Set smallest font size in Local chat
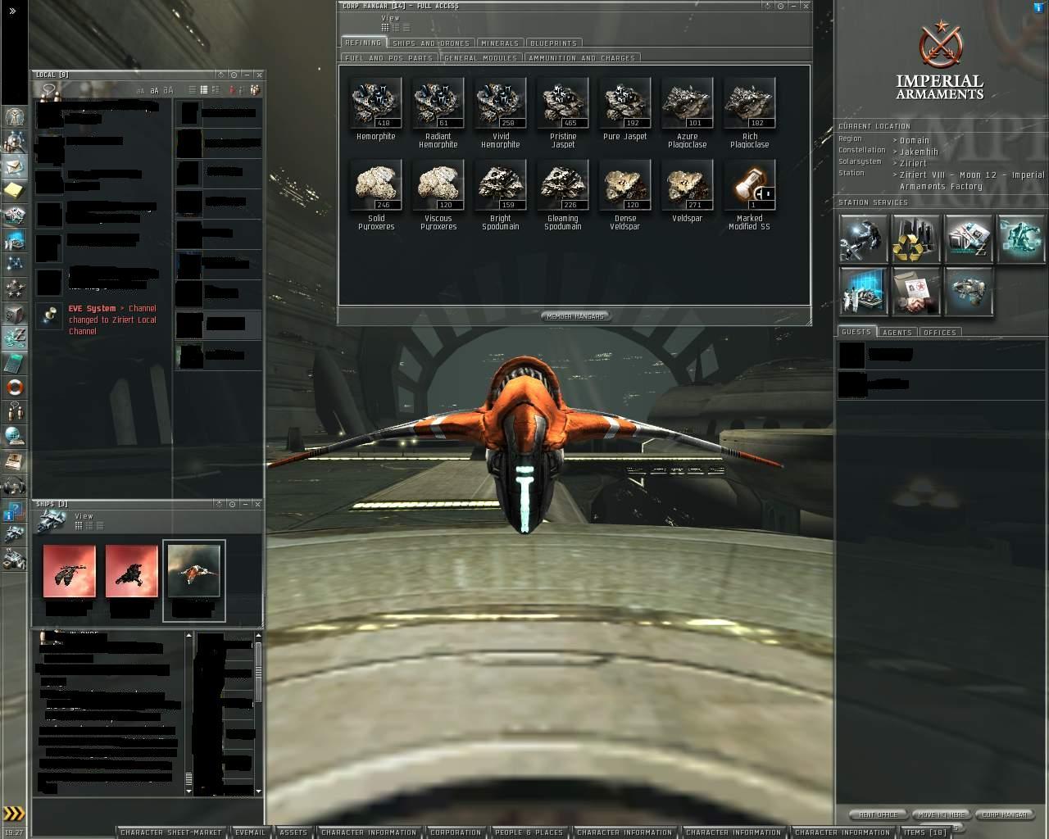The height and width of the screenshot is (839, 1049). tap(141, 91)
